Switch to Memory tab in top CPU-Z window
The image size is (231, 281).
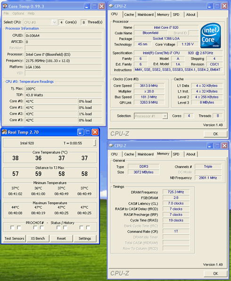[163, 15]
